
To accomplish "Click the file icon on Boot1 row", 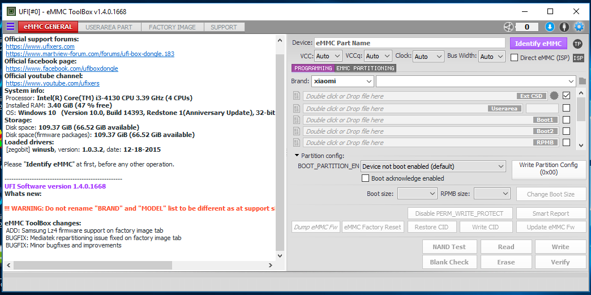I will pyautogui.click(x=296, y=120).
